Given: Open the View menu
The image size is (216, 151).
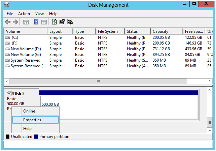Looking at the screenshot, I should pos(39,14).
